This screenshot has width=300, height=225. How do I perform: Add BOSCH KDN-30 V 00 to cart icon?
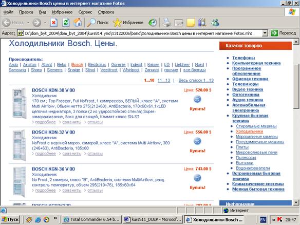(x=197, y=99)
